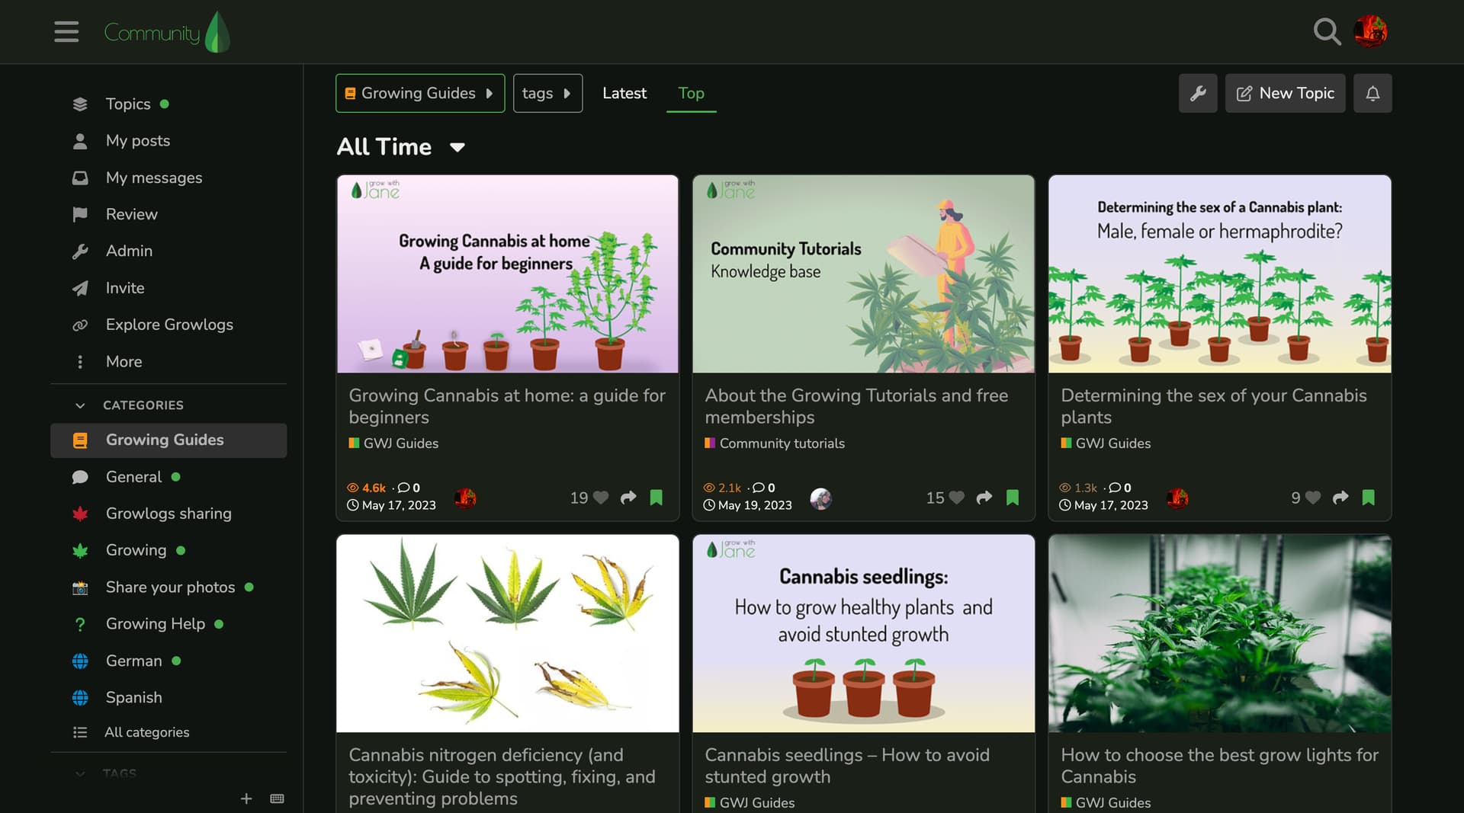Open the notification bell options

tap(1372, 93)
